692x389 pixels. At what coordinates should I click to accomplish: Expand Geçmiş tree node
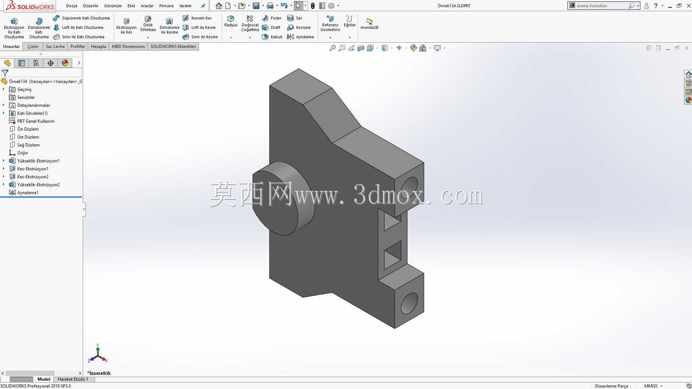tap(4, 89)
